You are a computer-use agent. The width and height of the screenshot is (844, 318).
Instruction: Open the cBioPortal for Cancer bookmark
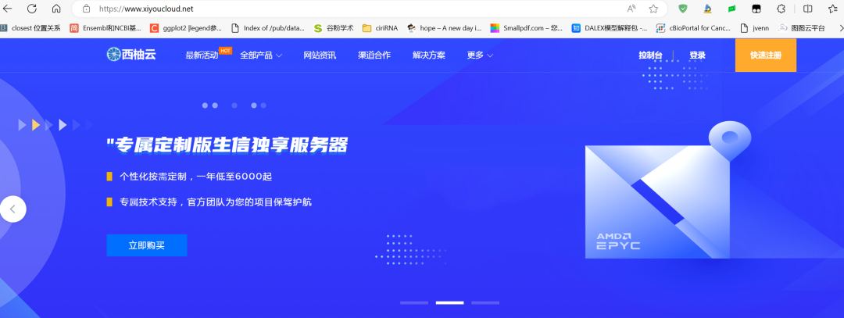coord(693,28)
